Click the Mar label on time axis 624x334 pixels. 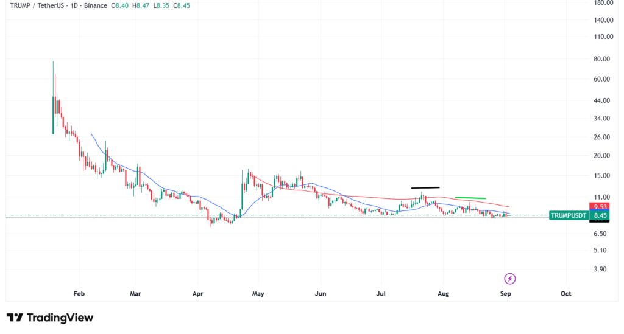tap(135, 294)
